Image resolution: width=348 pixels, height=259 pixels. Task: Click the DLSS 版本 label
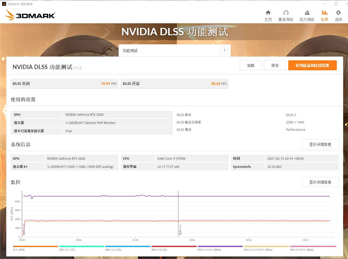coord(184,115)
